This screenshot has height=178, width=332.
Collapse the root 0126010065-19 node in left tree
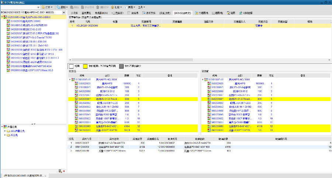tap(2, 17)
